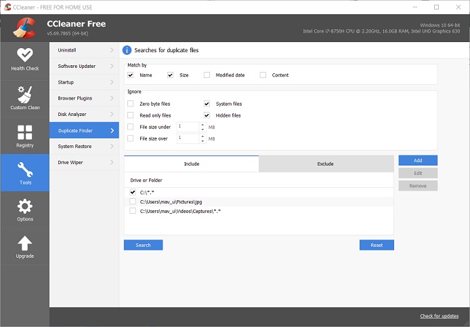Open the Options gear section
The width and height of the screenshot is (470, 327).
tap(25, 210)
